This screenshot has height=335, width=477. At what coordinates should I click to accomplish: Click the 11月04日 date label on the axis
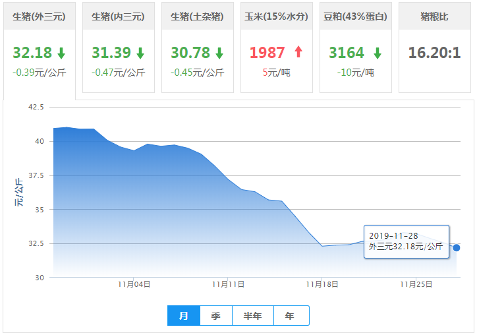[134, 284]
